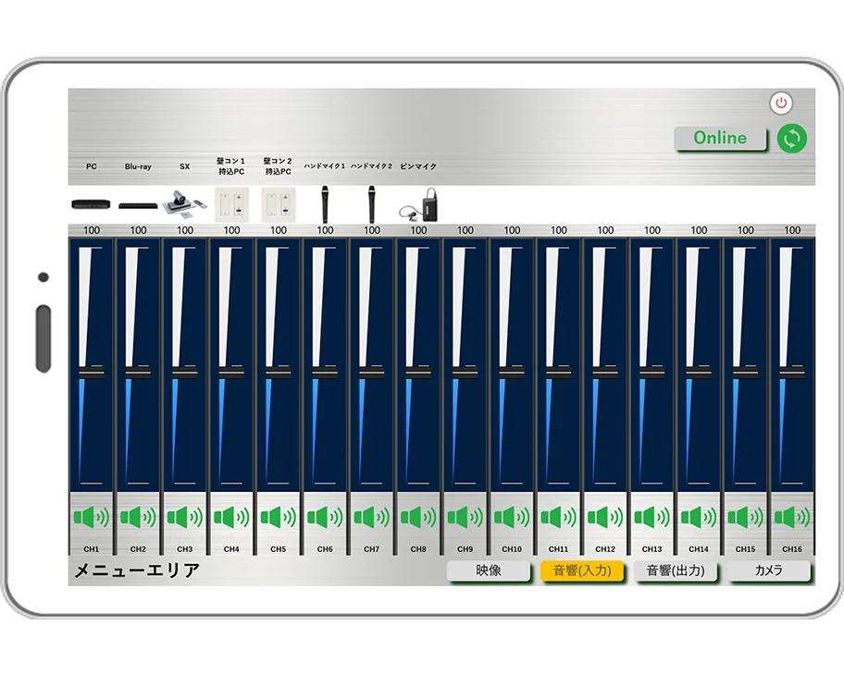Click the Online status button
The image size is (844, 675).
[720, 139]
